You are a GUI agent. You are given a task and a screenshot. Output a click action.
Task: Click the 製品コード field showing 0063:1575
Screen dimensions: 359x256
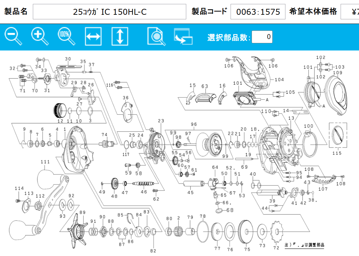coord(258,12)
